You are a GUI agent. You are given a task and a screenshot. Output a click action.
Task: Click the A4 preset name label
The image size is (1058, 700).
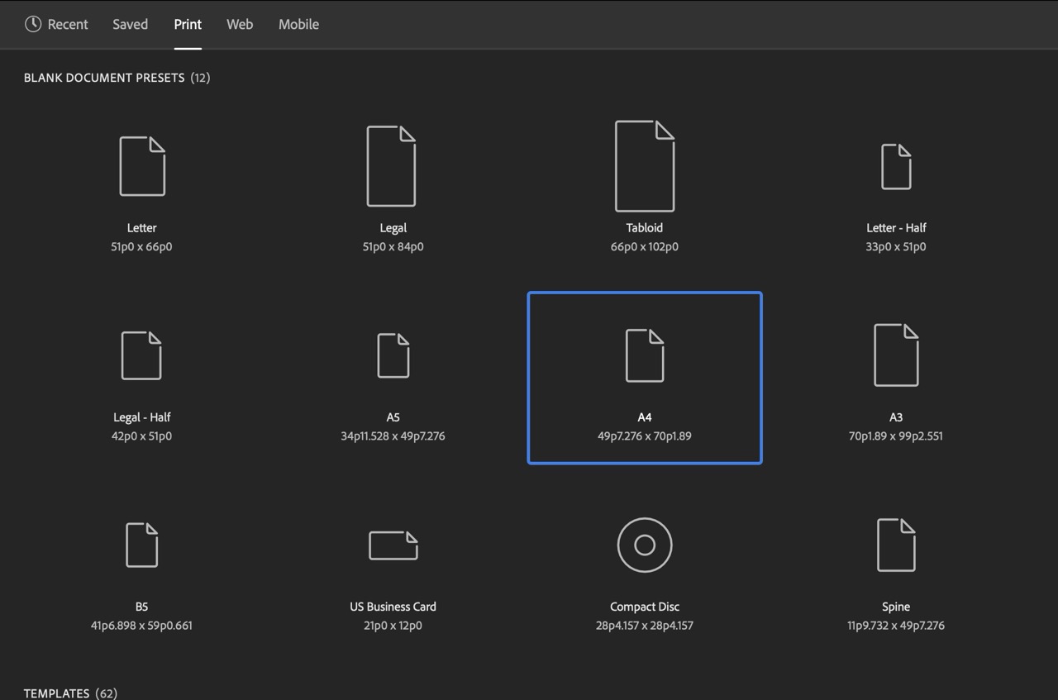point(645,417)
